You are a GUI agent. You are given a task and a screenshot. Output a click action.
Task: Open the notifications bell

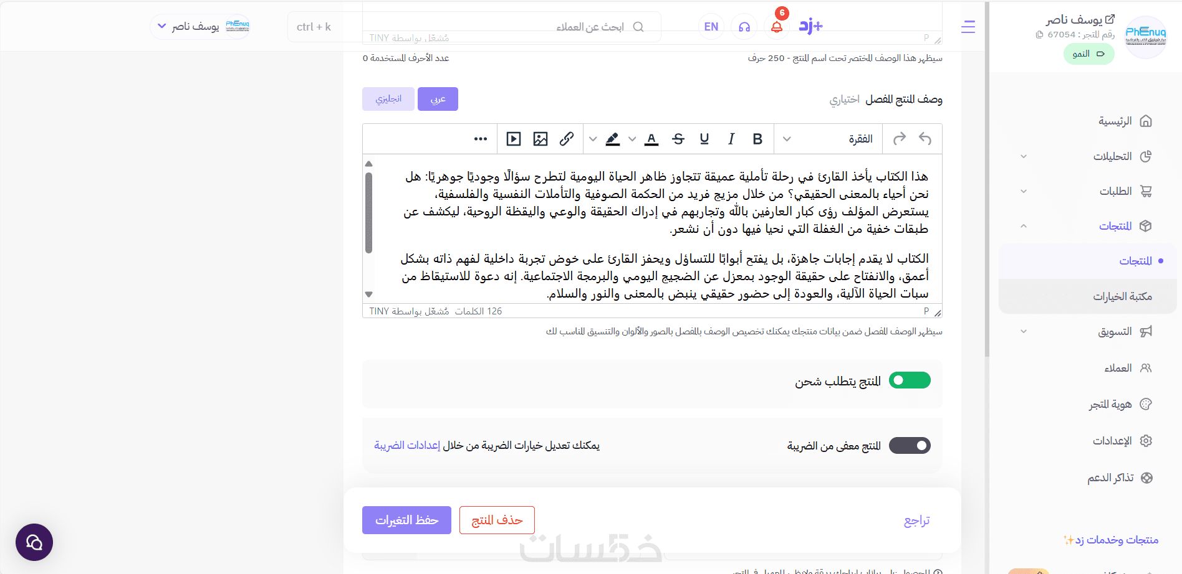(x=777, y=27)
